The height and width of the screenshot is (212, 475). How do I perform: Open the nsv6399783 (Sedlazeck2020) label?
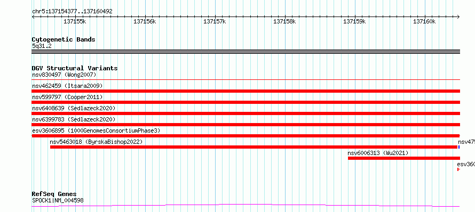tap(74, 119)
